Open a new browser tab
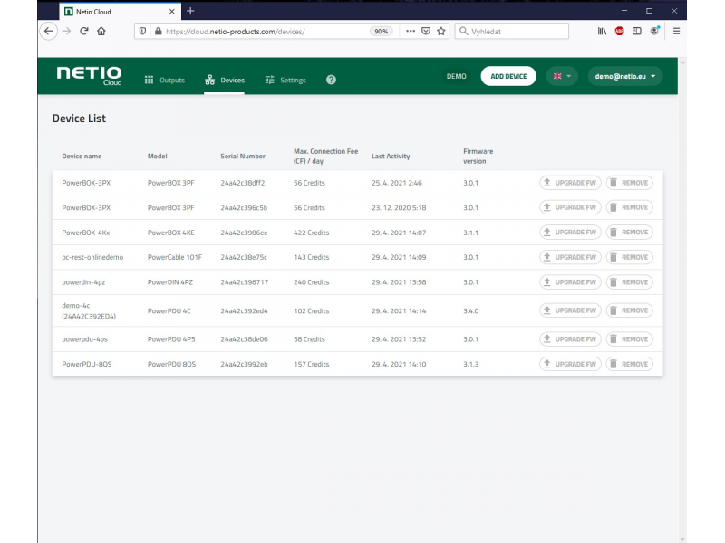The width and height of the screenshot is (725, 543). point(190,11)
